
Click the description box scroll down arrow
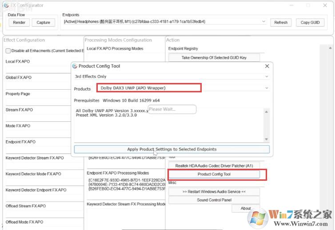266,139
